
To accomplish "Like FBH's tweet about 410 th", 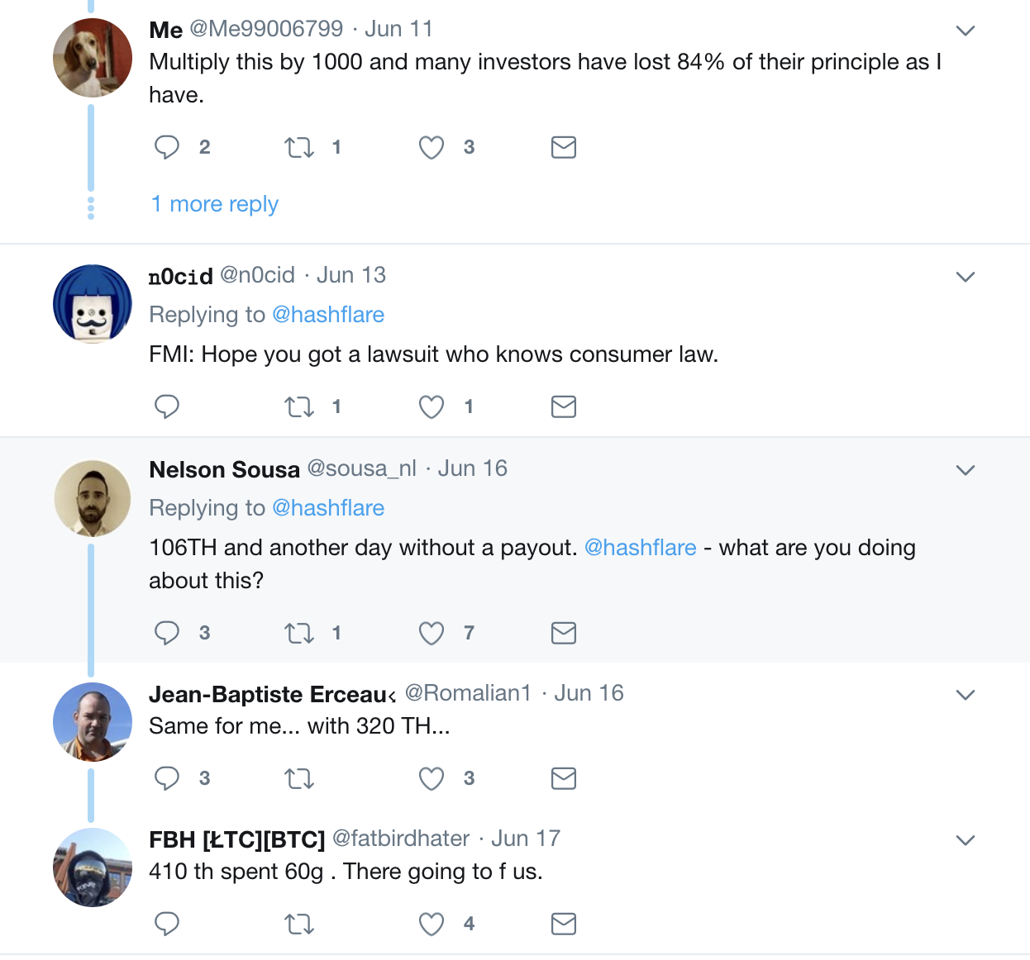I will point(431,924).
